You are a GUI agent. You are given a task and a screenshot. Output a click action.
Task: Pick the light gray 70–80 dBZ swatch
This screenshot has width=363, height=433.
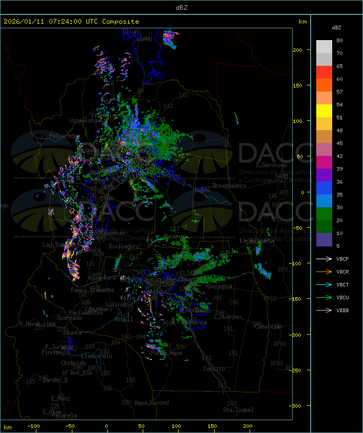tap(324, 47)
